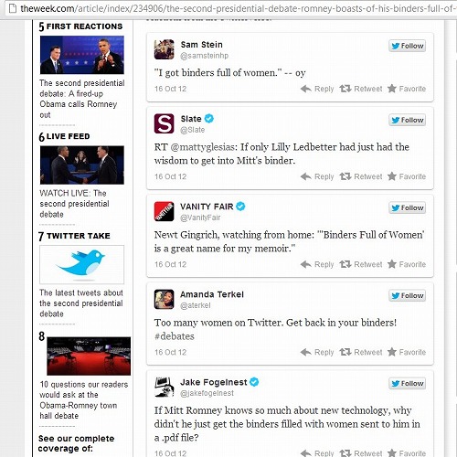The image size is (457, 457).
Task: Follow Sam Stein on Twitter
Action: [407, 46]
